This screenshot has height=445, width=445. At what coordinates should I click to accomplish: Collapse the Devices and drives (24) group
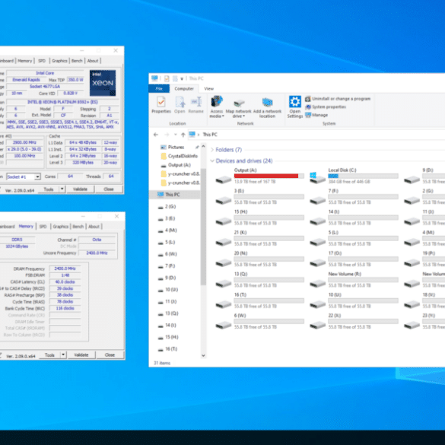[x=212, y=161]
